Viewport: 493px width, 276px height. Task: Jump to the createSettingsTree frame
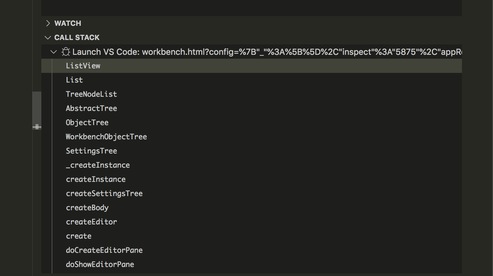pos(104,193)
